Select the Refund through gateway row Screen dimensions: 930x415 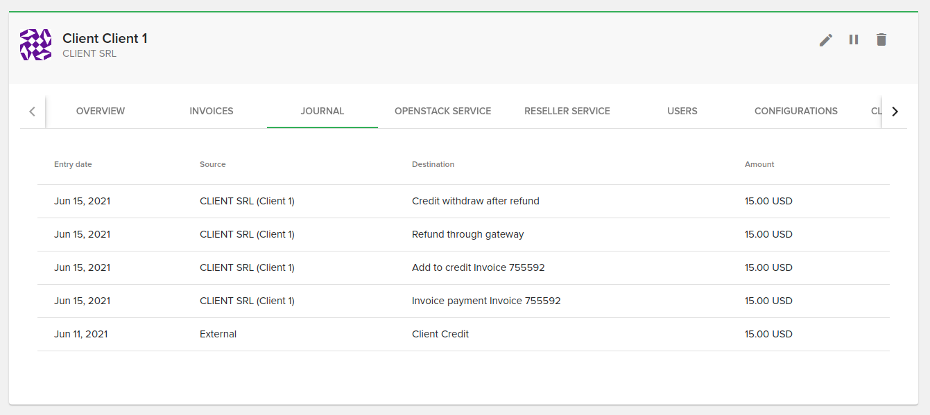[x=467, y=235]
